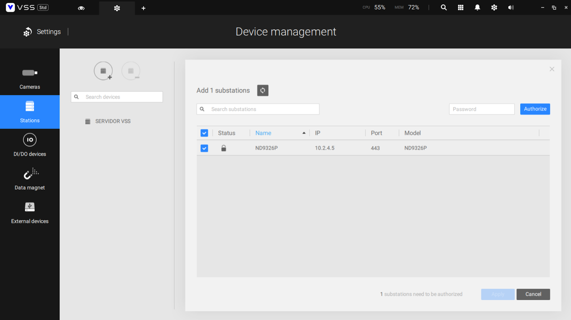Sort by Name column header
Viewport: 571px width, 320px height.
tap(263, 133)
